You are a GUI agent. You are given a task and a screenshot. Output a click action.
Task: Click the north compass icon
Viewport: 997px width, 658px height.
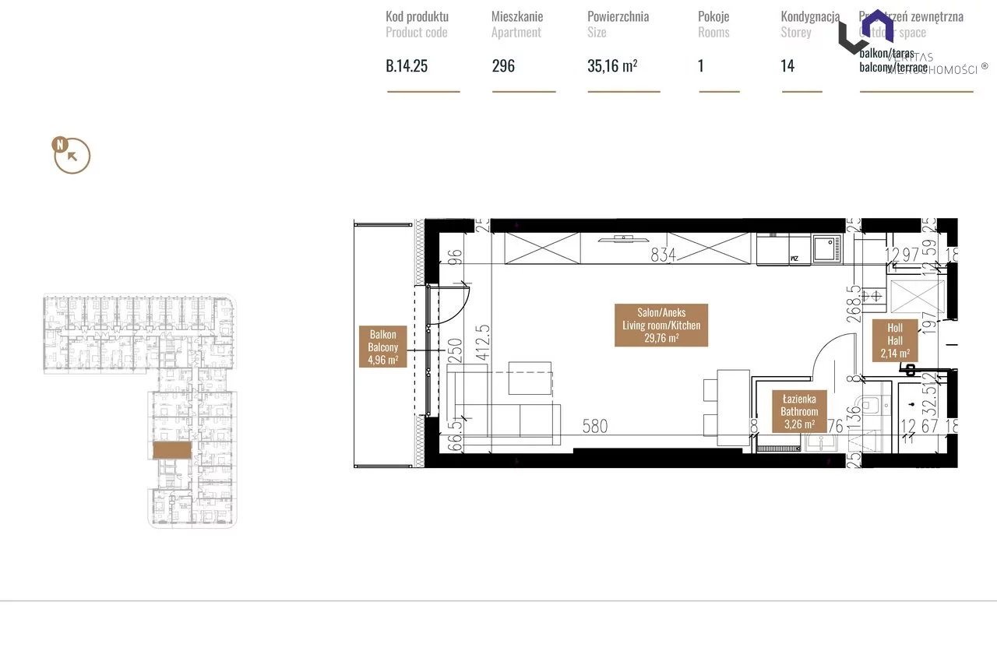(x=72, y=155)
